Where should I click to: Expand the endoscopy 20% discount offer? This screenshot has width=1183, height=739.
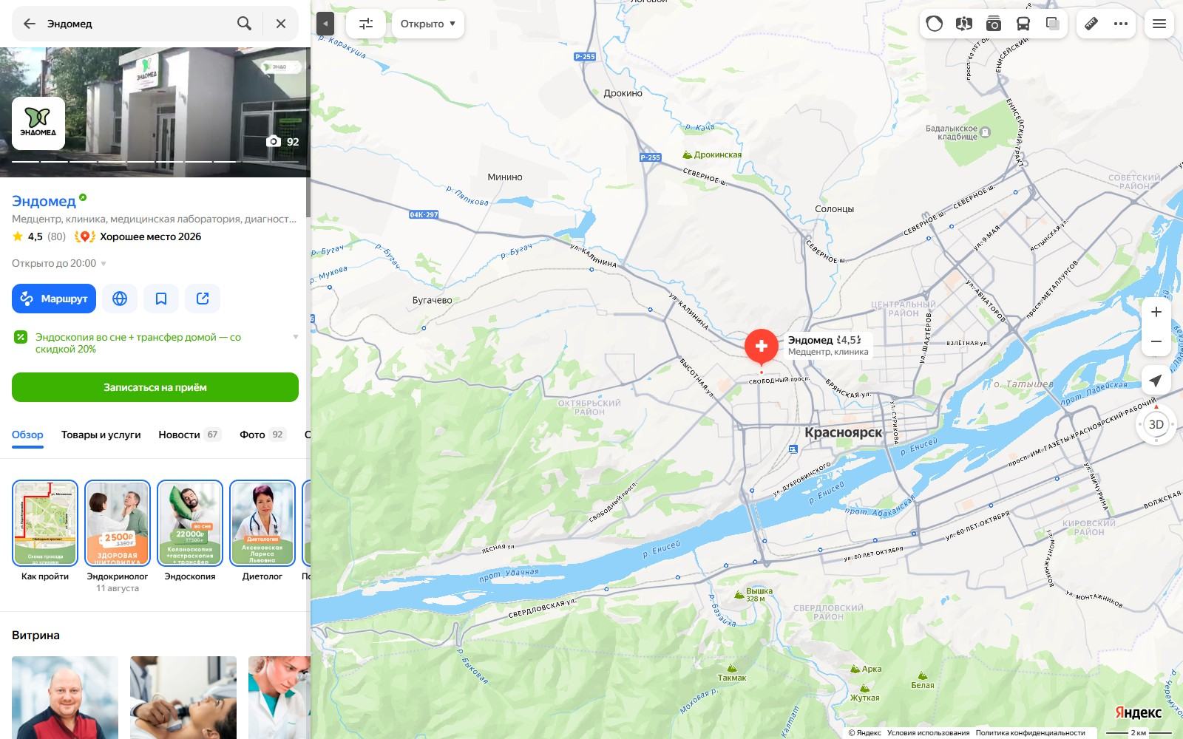[x=296, y=337]
